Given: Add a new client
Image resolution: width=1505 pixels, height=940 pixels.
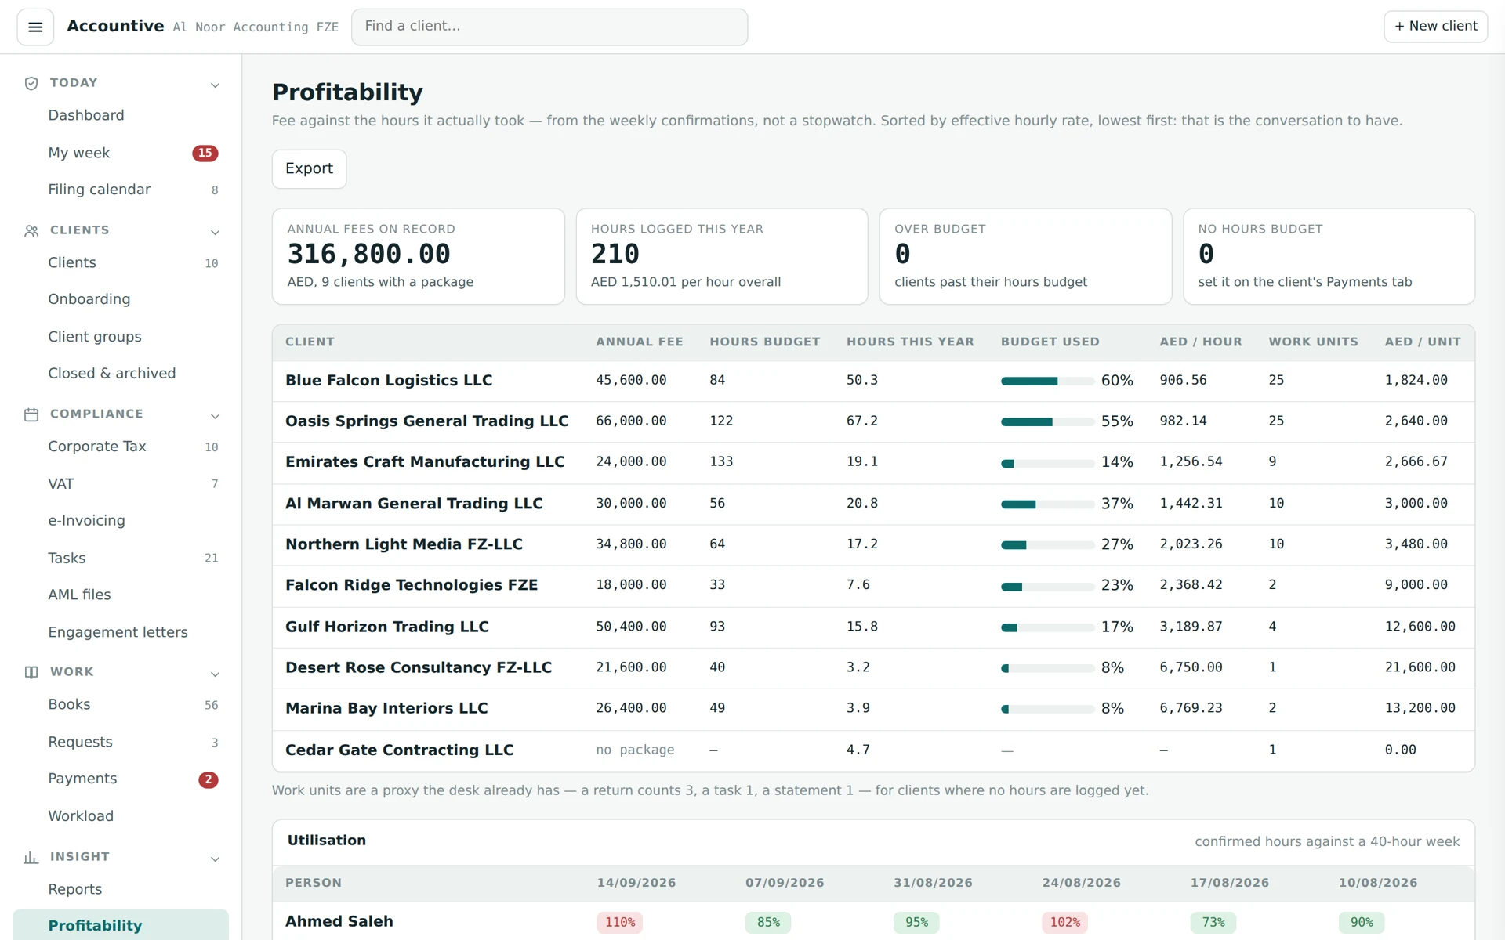Looking at the screenshot, I should tap(1435, 26).
